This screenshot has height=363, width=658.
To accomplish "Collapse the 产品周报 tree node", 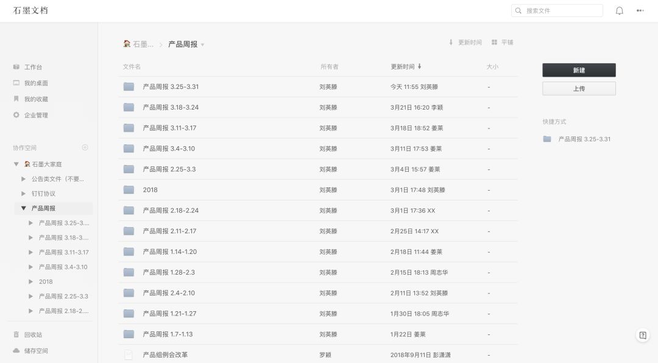I will pyautogui.click(x=24, y=208).
